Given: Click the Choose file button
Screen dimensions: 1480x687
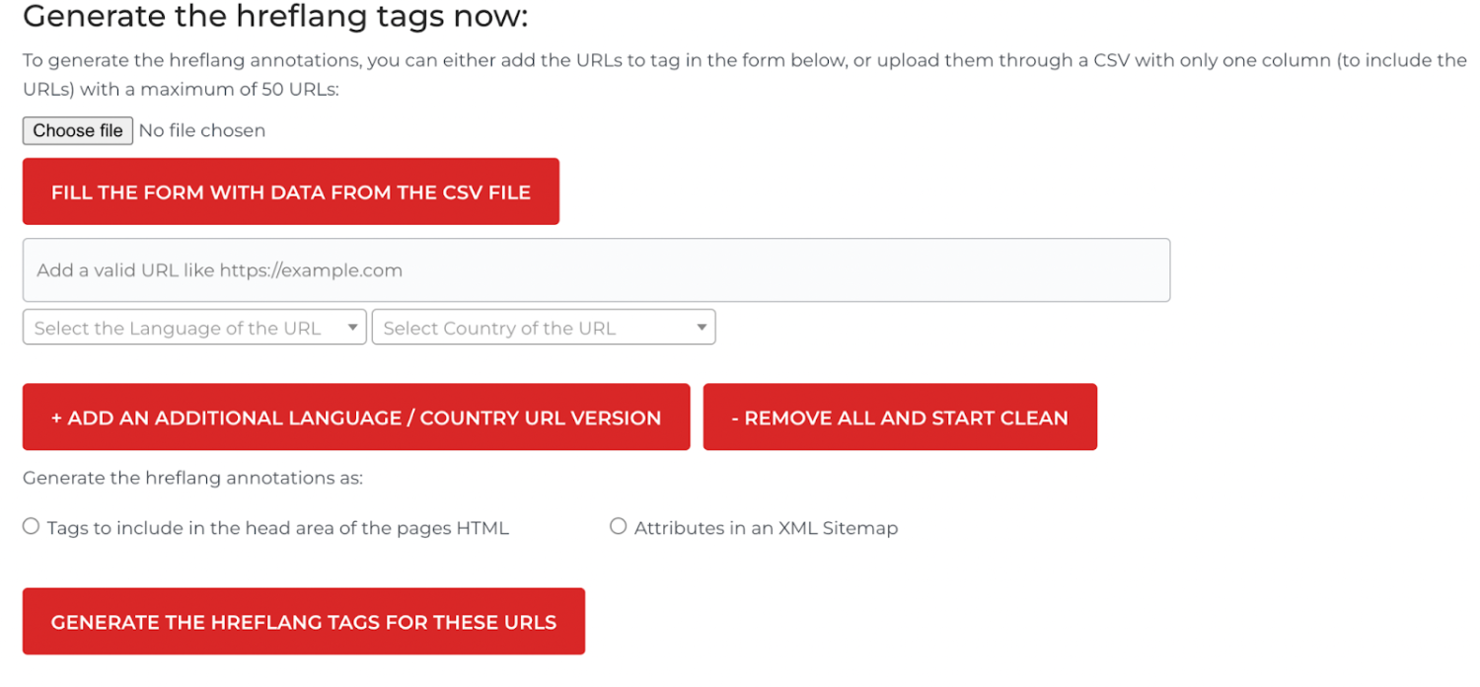Looking at the screenshot, I should pyautogui.click(x=77, y=130).
